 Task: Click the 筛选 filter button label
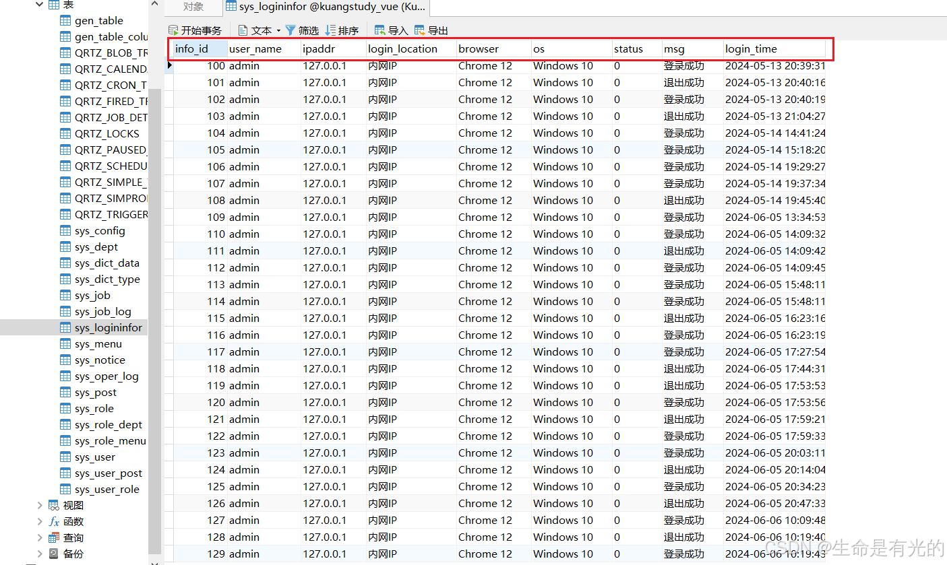point(309,30)
